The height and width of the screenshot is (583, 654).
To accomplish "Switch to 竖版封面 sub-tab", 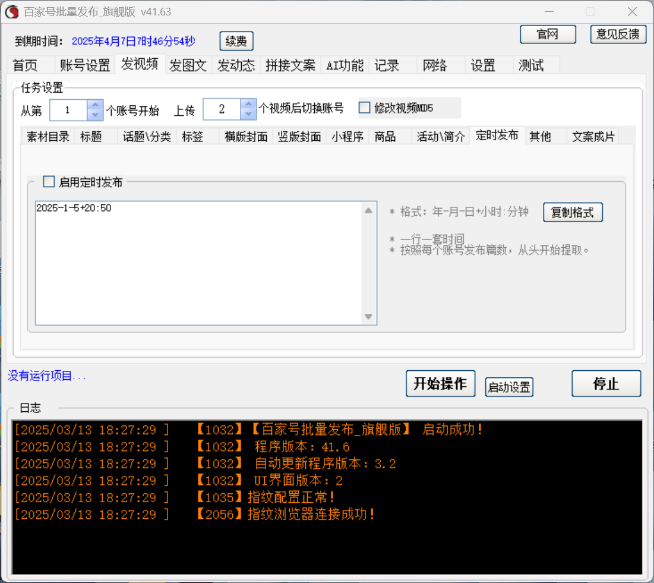I will tap(299, 137).
